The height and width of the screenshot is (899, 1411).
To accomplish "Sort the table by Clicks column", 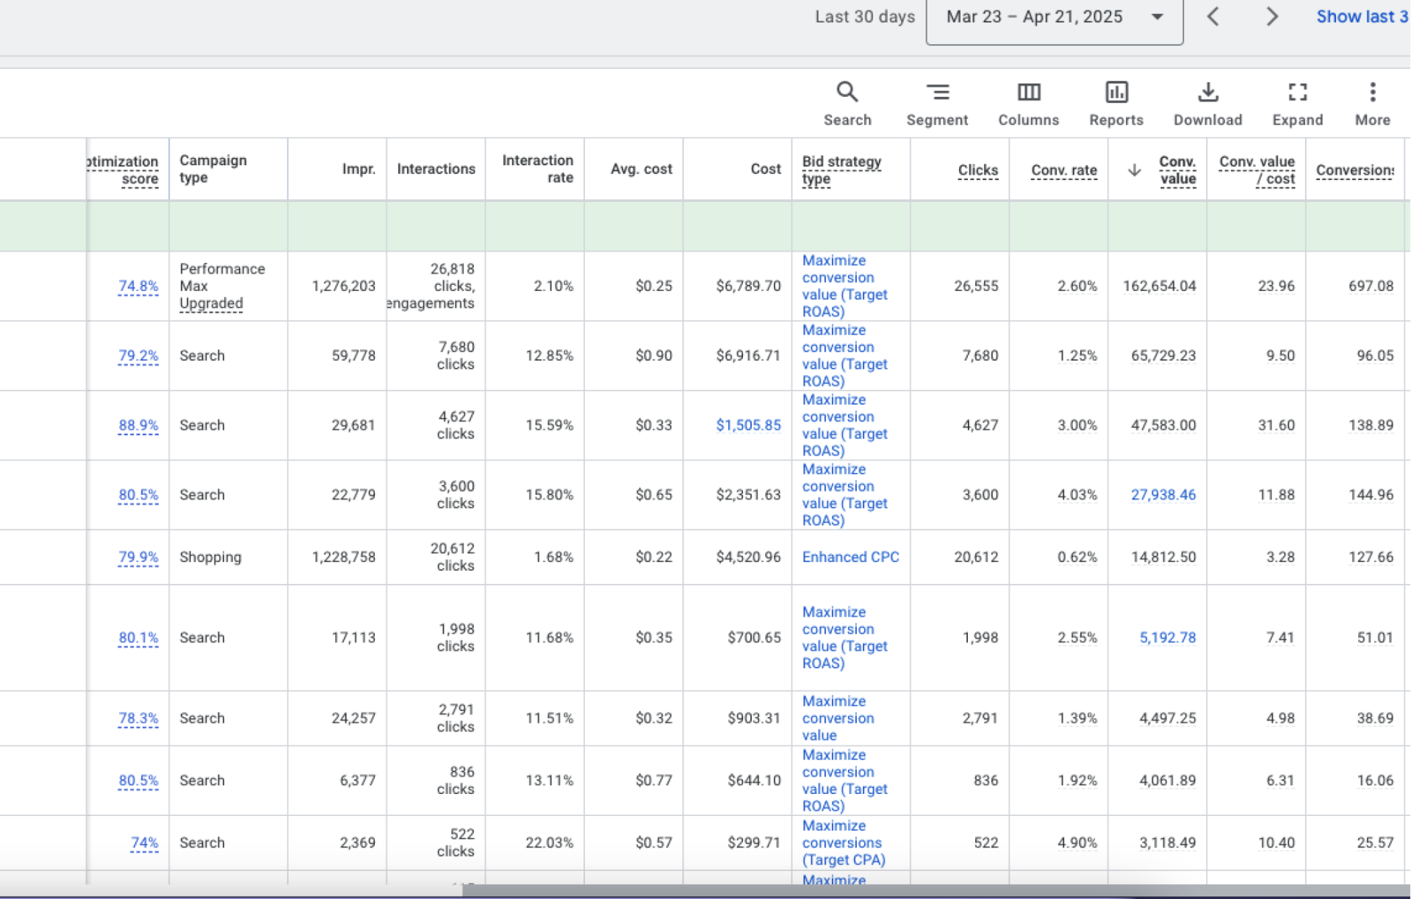I will [977, 170].
